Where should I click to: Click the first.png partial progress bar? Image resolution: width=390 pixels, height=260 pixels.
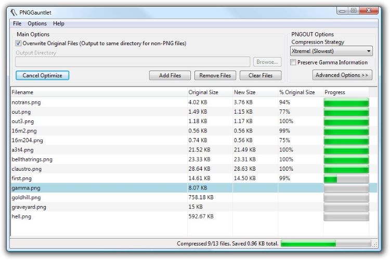point(346,179)
